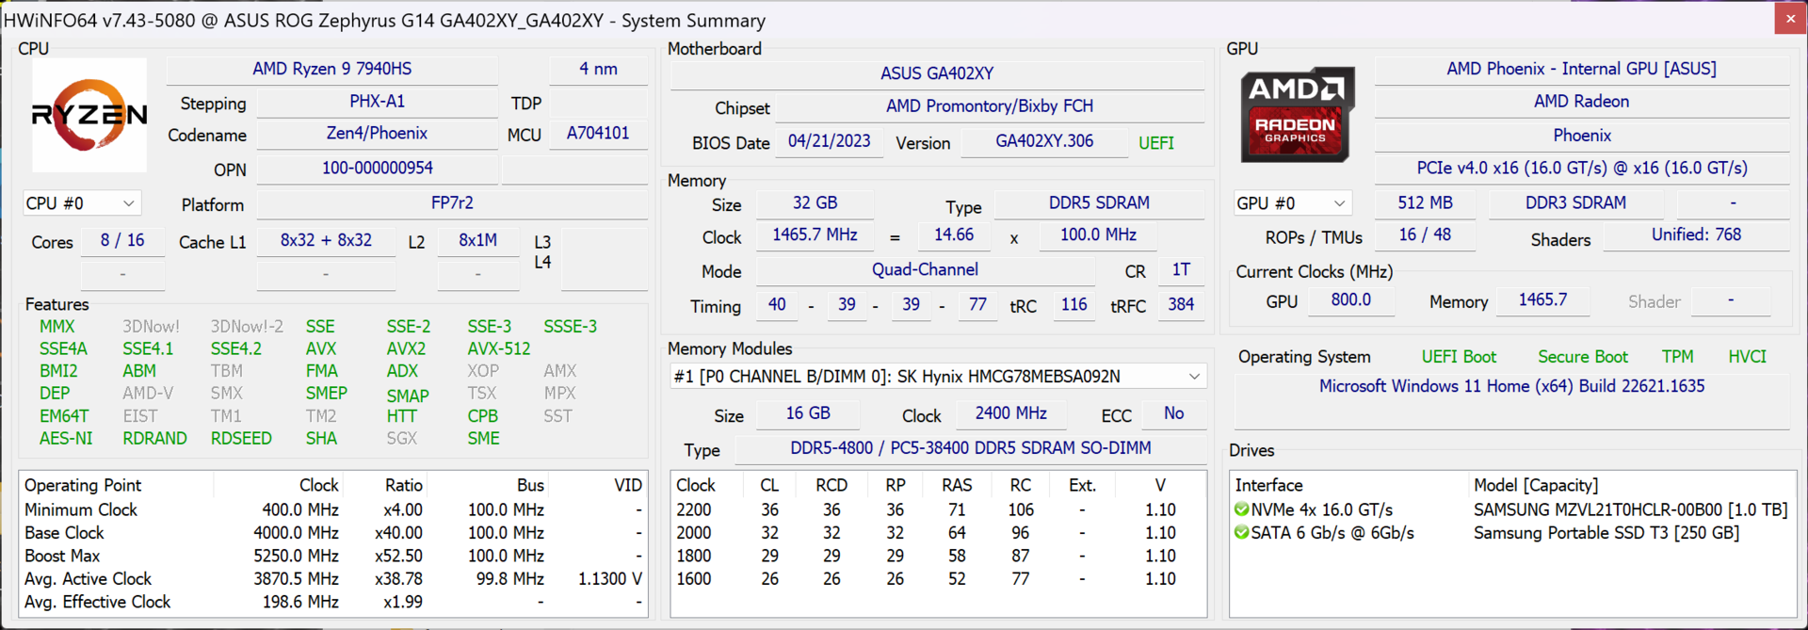Click the 'RDSEED' feature flag
Screen dimensions: 1808x630
(x=241, y=439)
